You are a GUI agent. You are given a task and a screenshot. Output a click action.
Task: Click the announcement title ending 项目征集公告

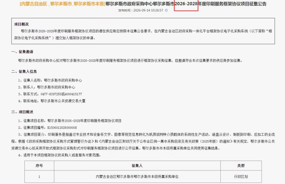coord(186,4)
